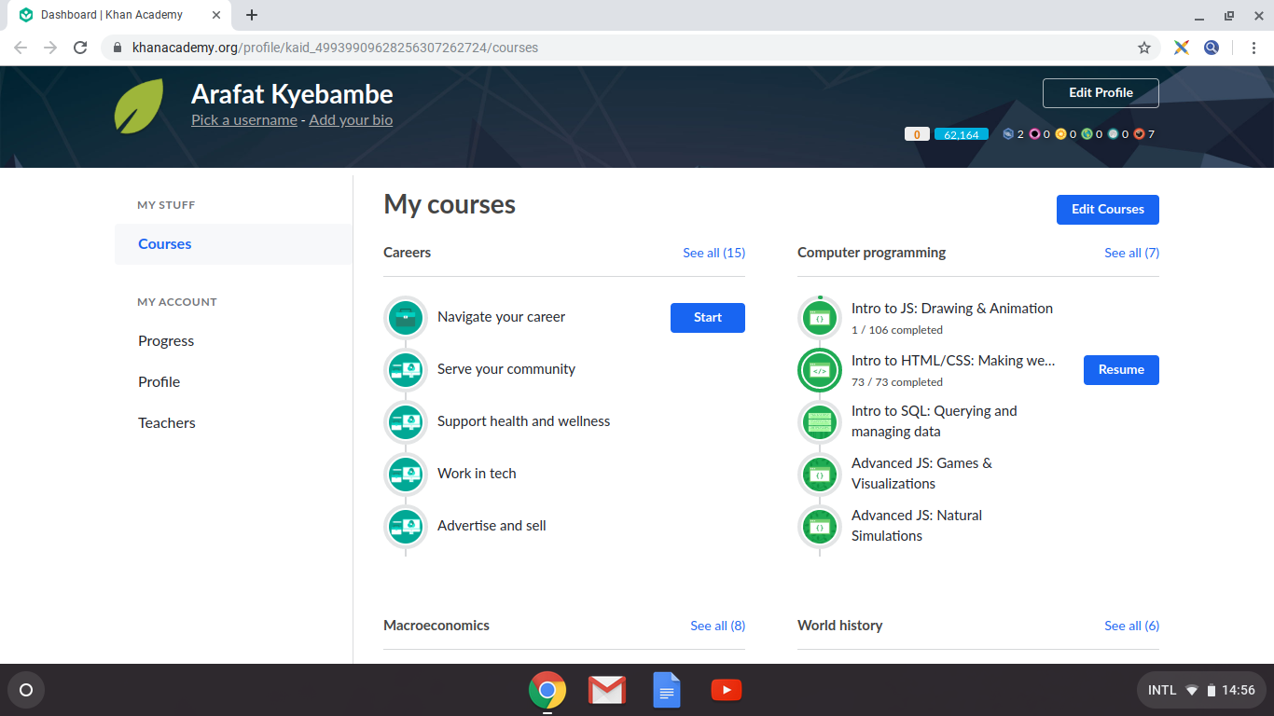Open the Earth badge icon
Image resolution: width=1274 pixels, height=716 pixels.
point(1087,134)
